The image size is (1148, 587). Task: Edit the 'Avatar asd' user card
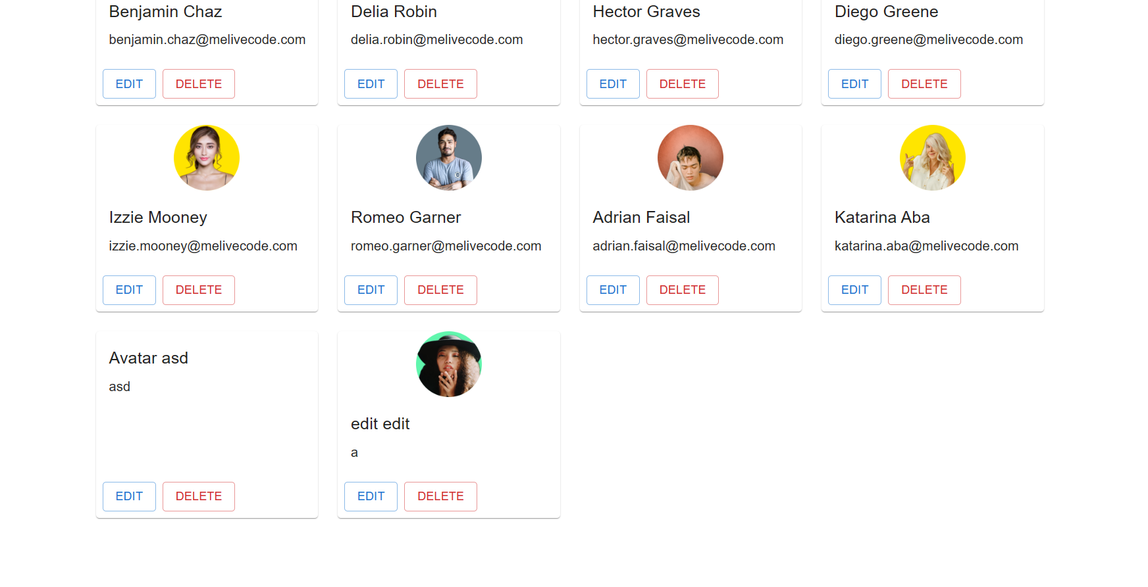[x=129, y=496]
